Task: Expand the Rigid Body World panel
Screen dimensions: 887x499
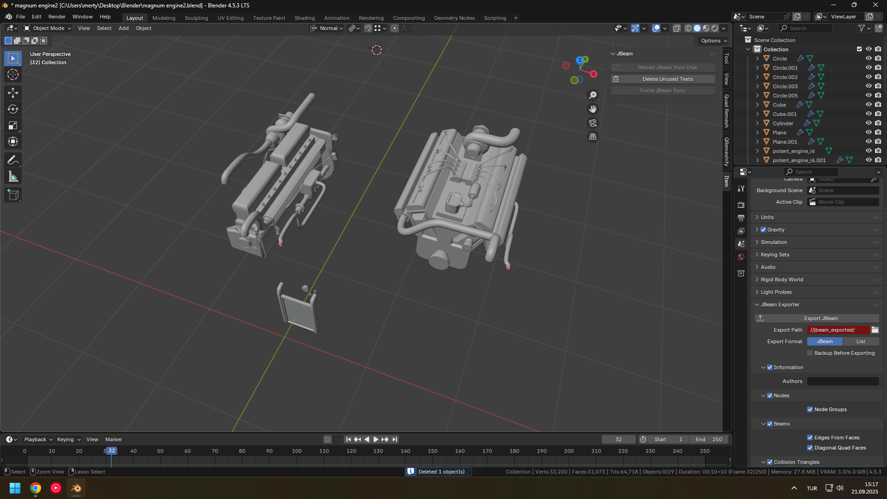Action: coord(782,280)
